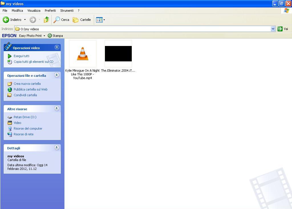The image size is (292, 209).
Task: Open the Video link in Altre risorse
Action: [17, 123]
